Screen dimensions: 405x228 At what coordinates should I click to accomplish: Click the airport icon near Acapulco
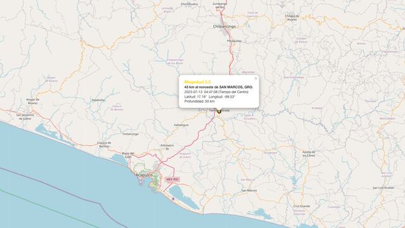pos(173,199)
